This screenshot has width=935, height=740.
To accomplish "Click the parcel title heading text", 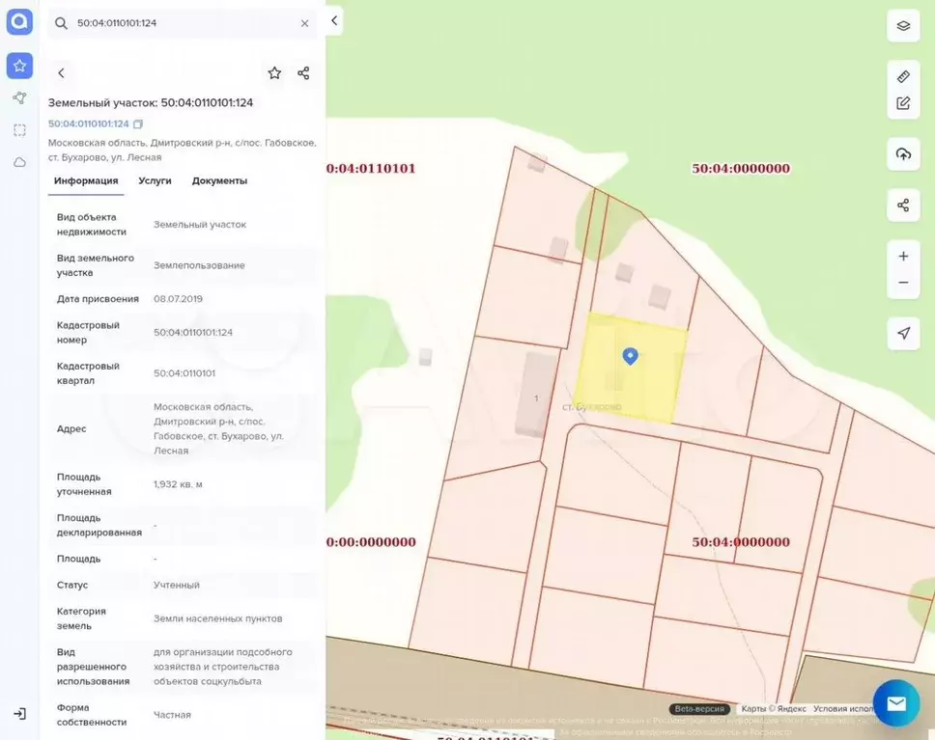I will click(151, 102).
